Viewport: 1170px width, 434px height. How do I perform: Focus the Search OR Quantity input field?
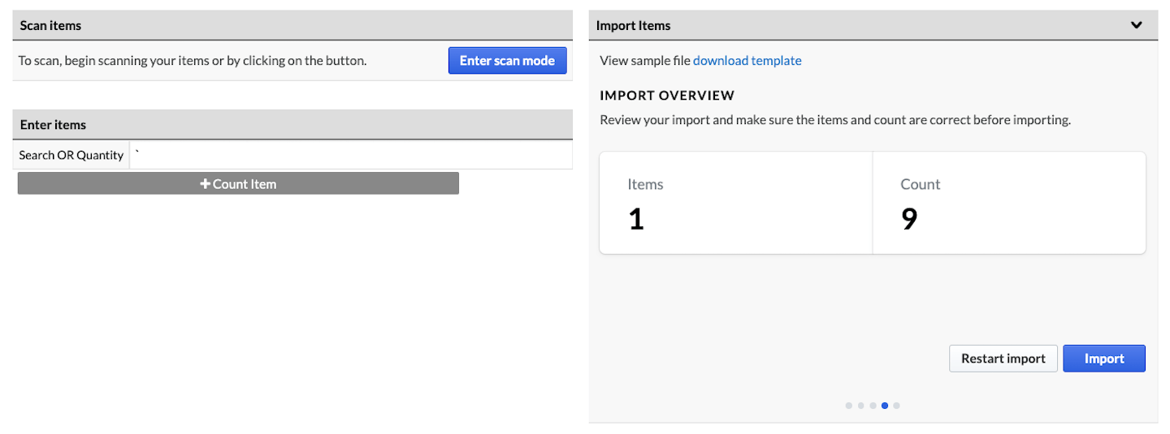(351, 155)
